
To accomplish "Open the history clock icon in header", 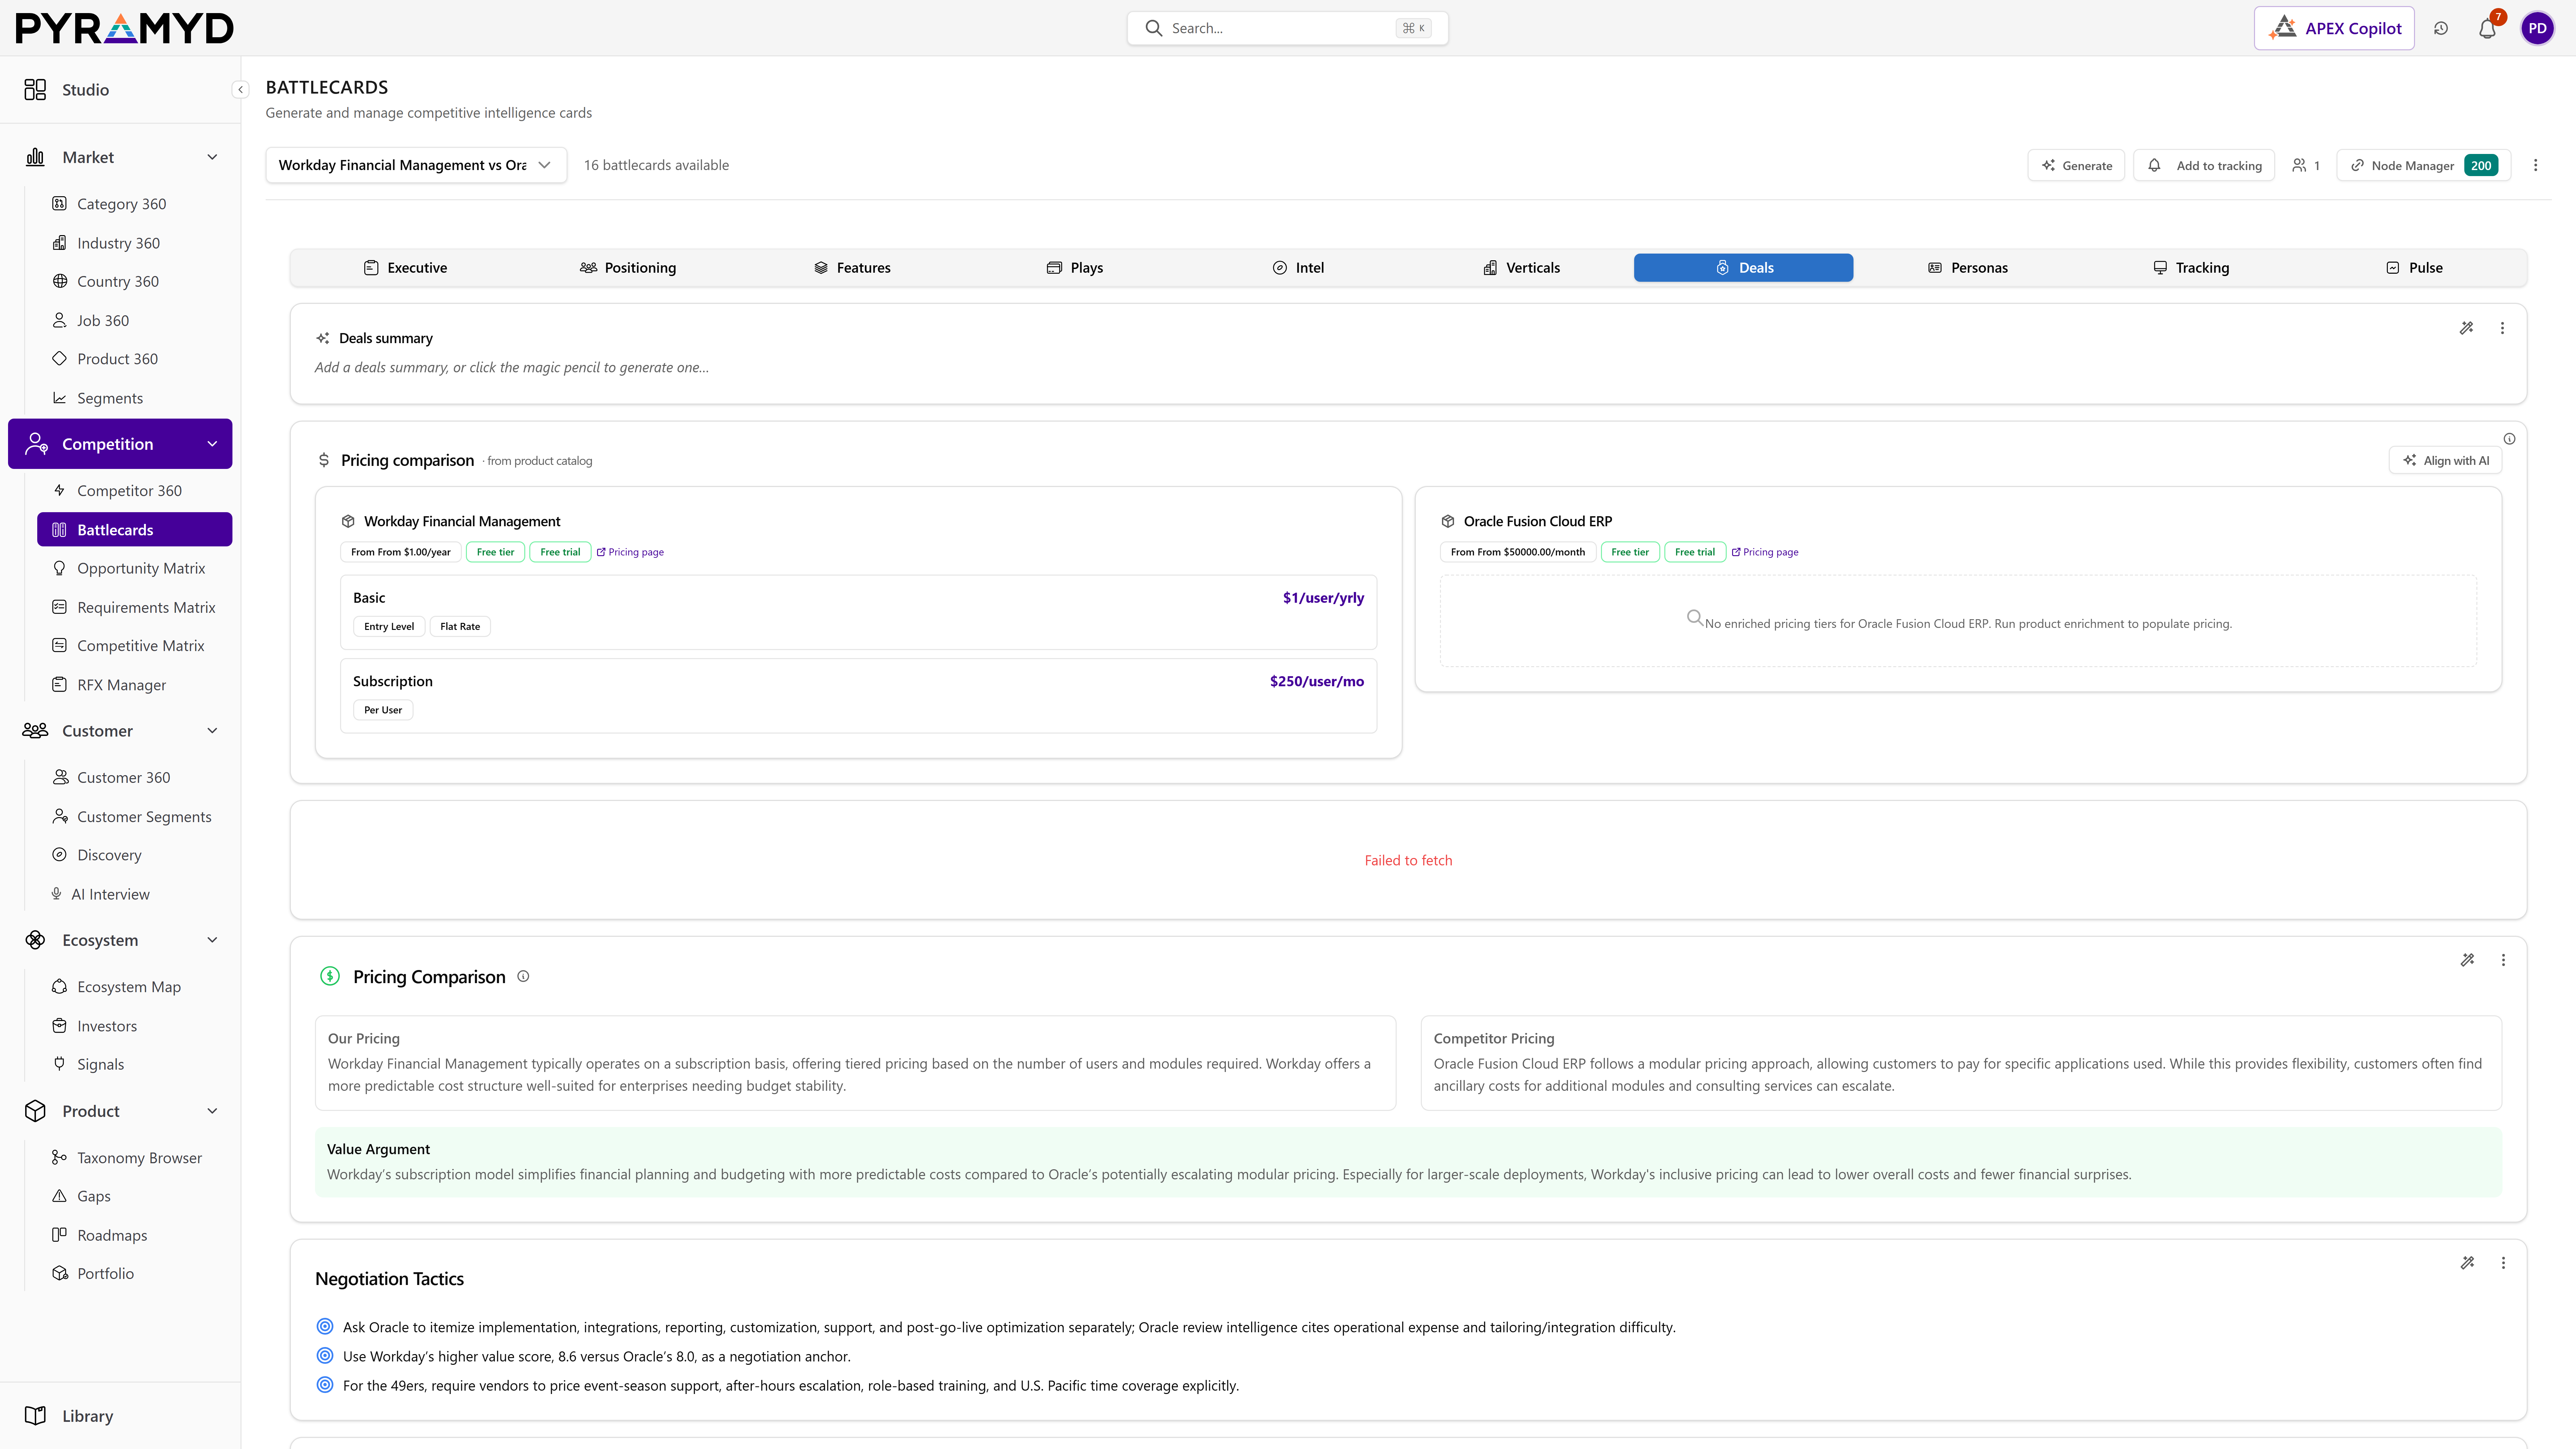I will (2441, 28).
